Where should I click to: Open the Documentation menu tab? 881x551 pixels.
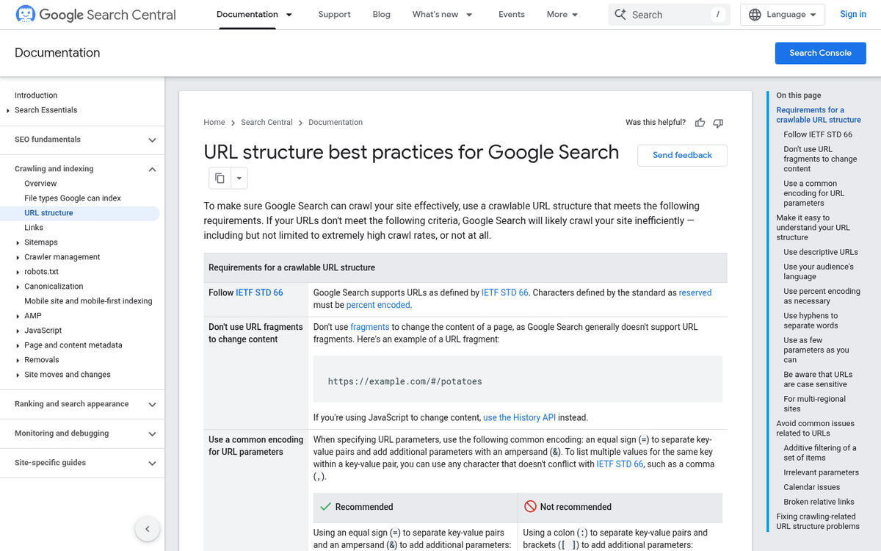pyautogui.click(x=247, y=15)
